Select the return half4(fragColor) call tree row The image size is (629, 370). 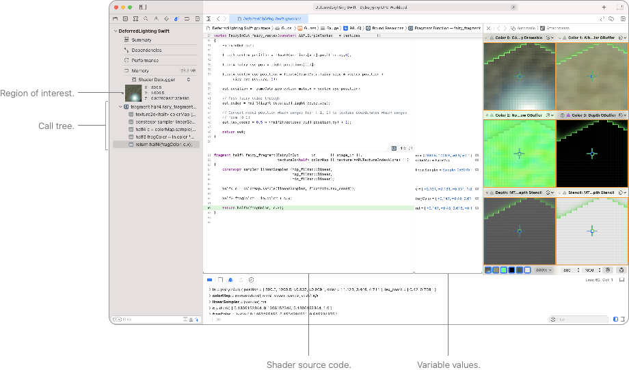pyautogui.click(x=163, y=145)
